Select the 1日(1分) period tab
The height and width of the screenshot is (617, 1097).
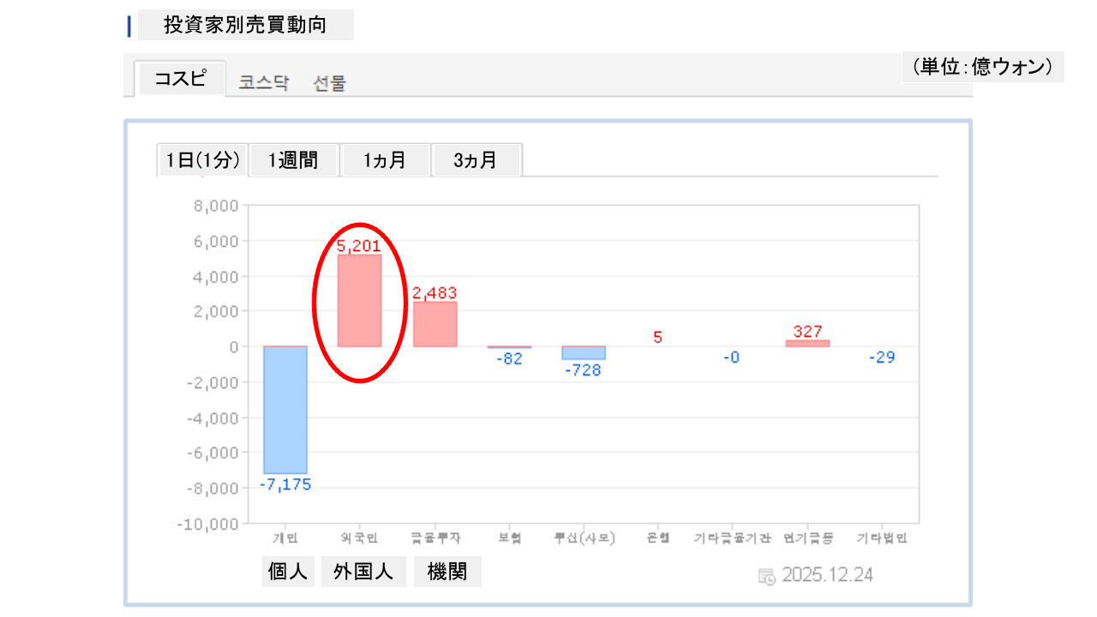click(x=202, y=160)
